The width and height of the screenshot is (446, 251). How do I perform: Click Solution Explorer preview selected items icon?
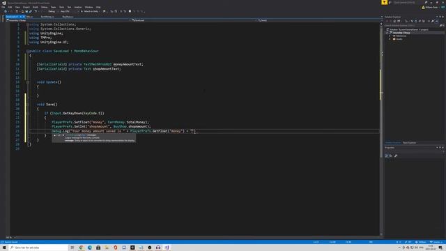tap(437, 21)
